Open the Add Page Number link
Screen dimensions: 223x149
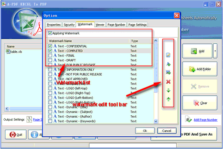206,120
